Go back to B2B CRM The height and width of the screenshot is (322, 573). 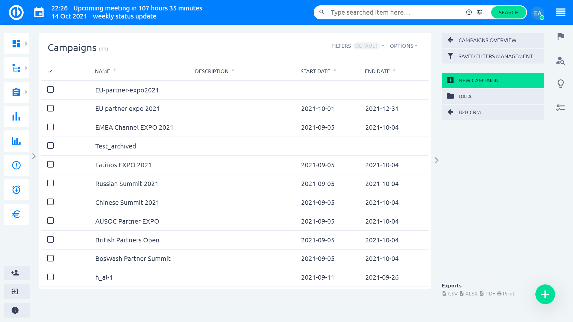pos(493,112)
